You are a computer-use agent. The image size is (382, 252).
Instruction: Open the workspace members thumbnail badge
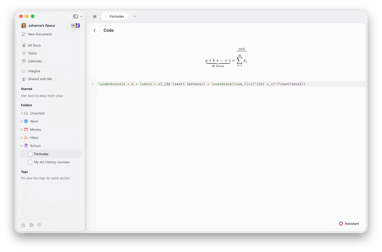pos(75,25)
